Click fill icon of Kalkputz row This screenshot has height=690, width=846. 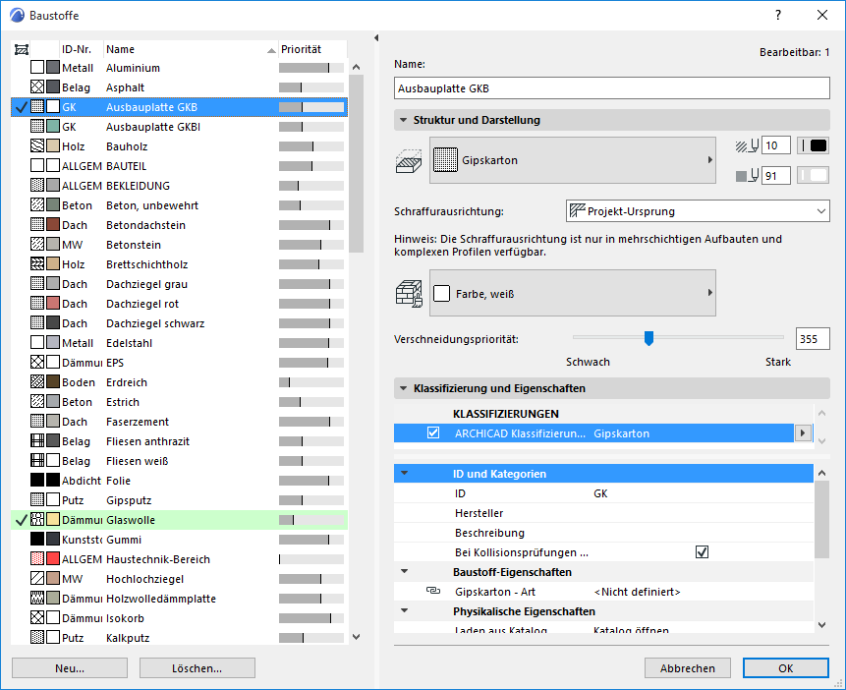tap(37, 637)
